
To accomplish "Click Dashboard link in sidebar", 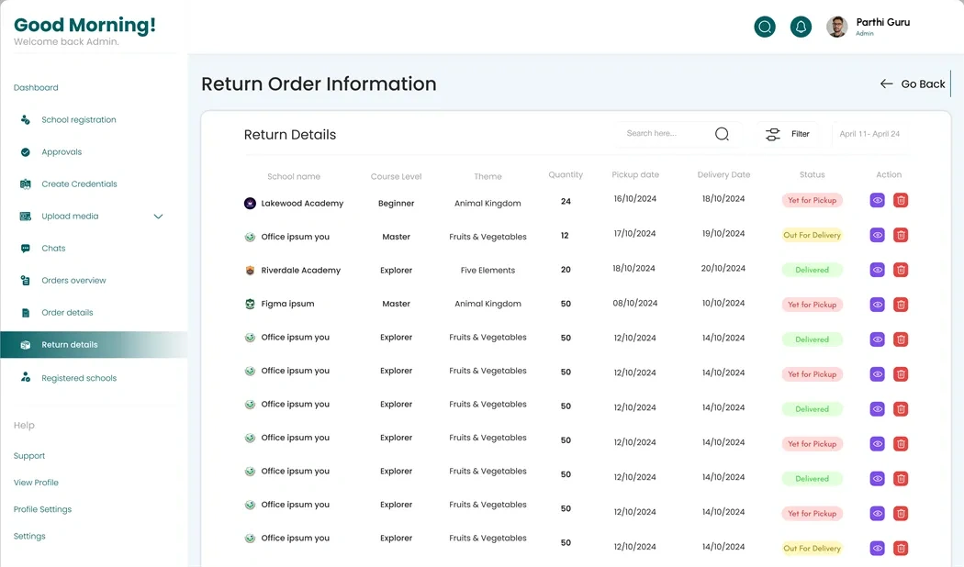I will click(x=36, y=88).
